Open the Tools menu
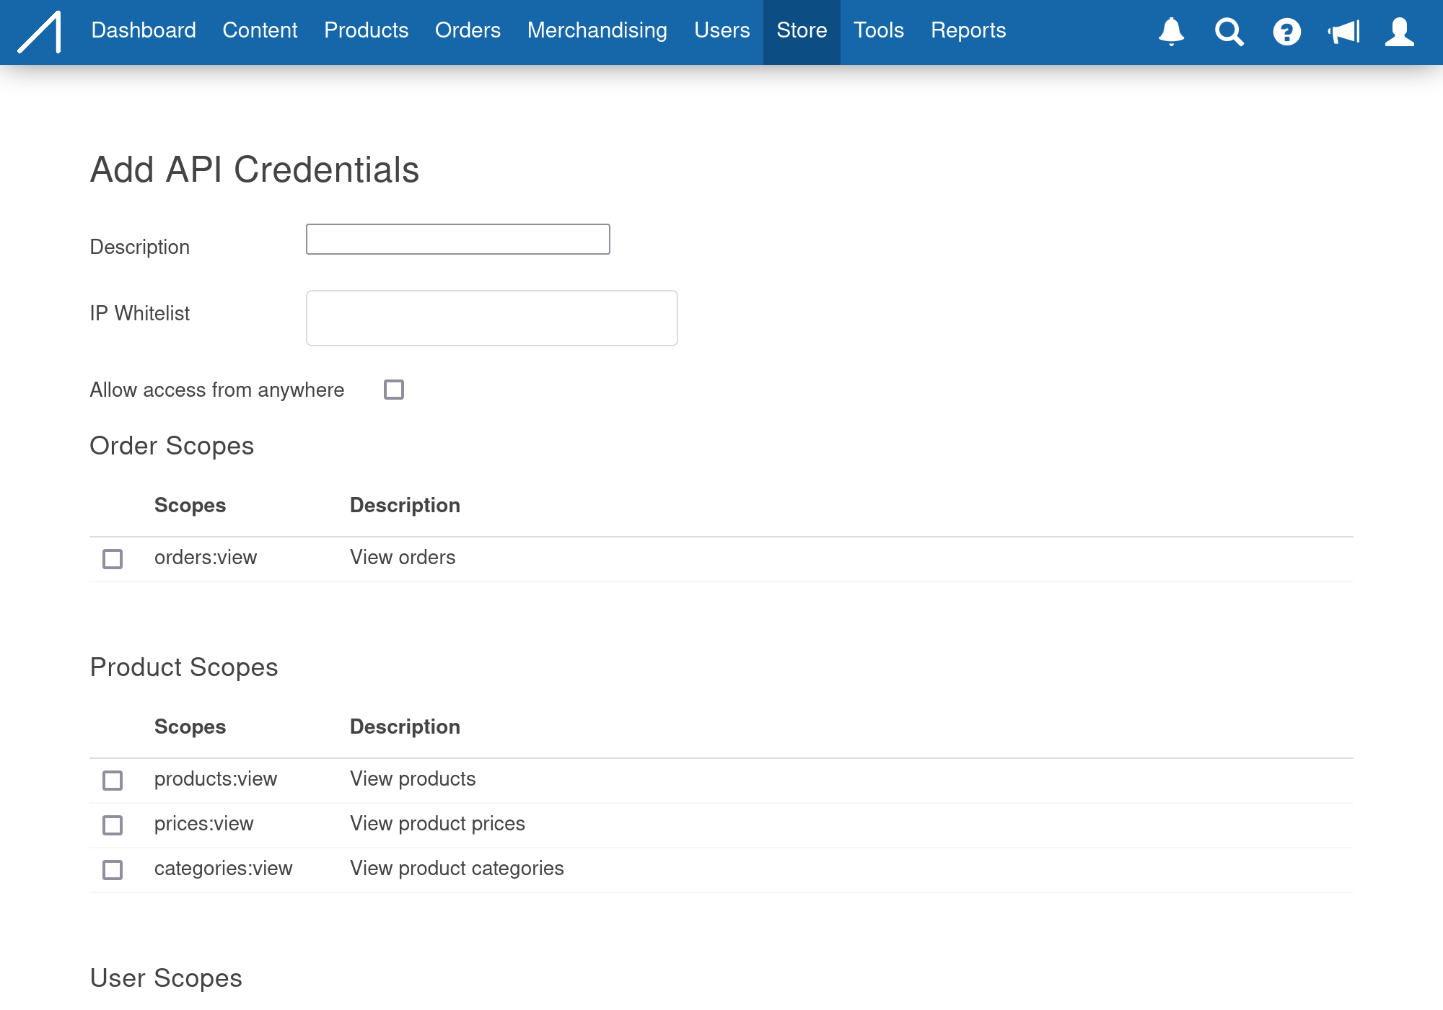Image resolution: width=1443 pixels, height=1010 pixels. (878, 30)
